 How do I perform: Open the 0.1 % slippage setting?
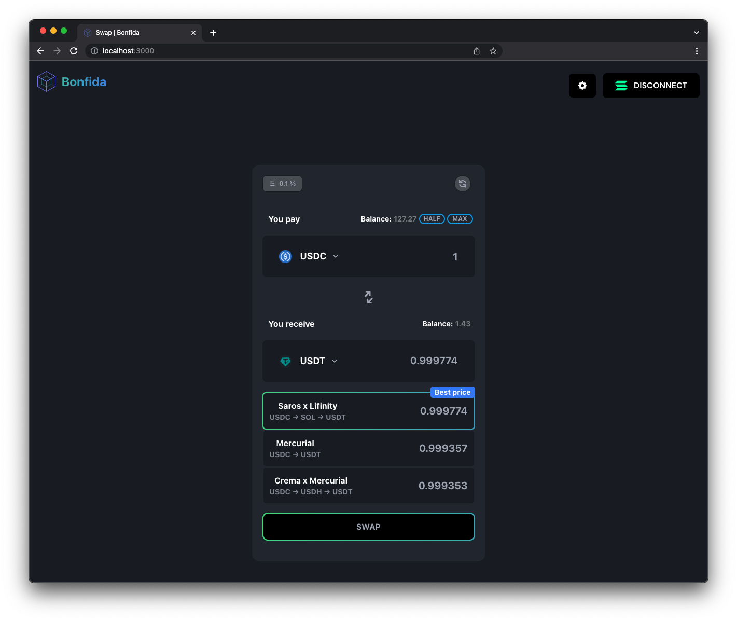(283, 184)
